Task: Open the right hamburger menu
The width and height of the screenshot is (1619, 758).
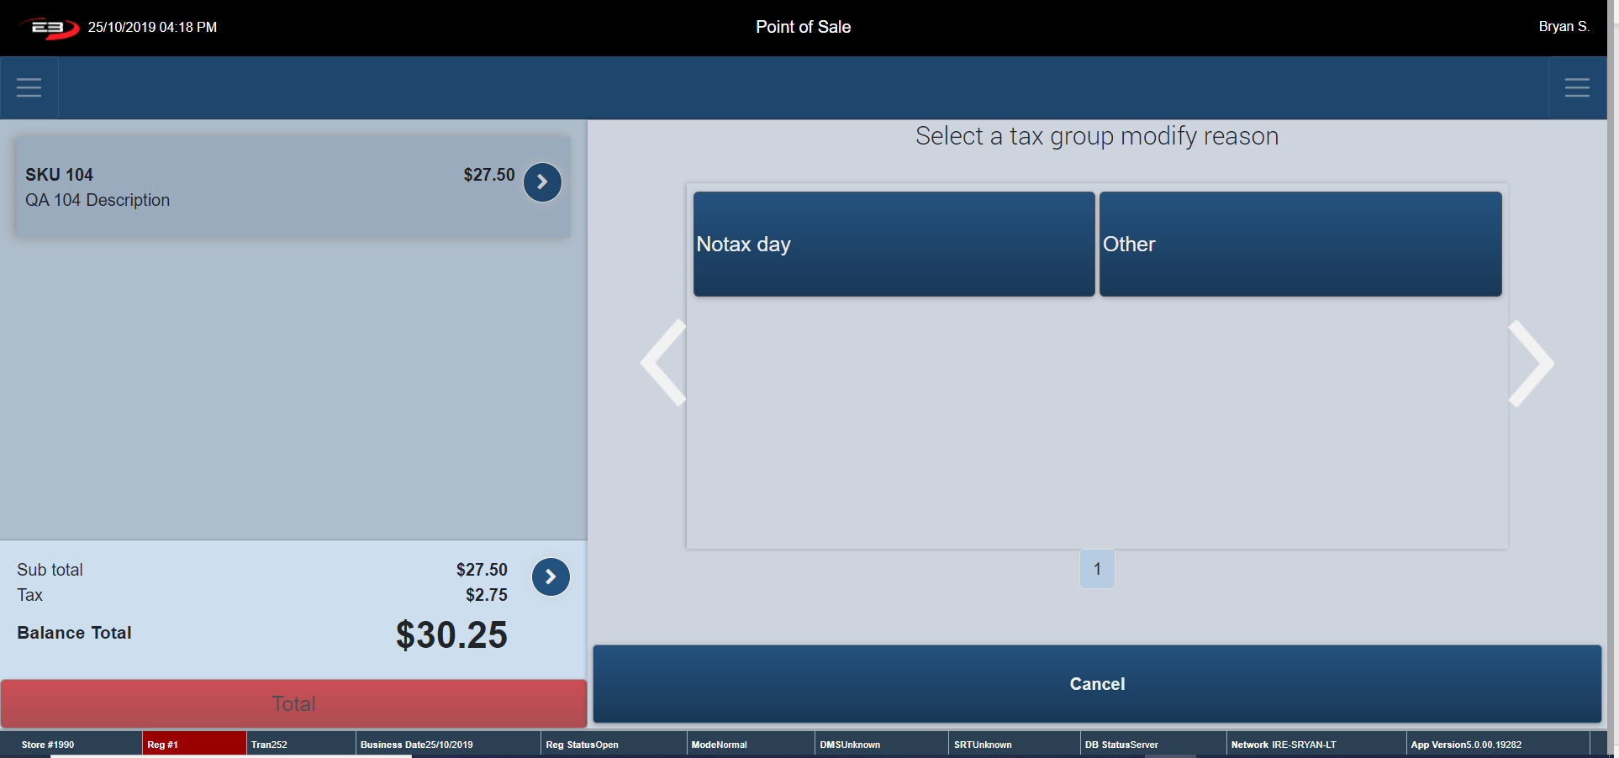Action: 1576,87
